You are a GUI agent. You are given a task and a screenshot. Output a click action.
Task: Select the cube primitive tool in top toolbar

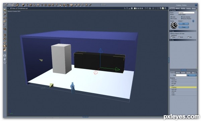point(23,5)
